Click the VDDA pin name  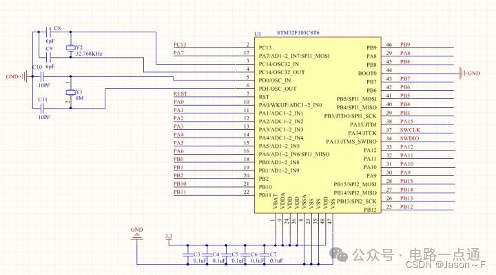pos(283,201)
